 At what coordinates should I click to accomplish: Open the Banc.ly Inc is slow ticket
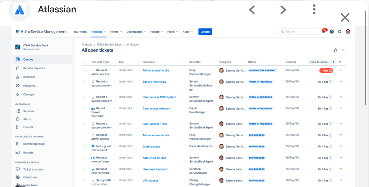point(155,82)
